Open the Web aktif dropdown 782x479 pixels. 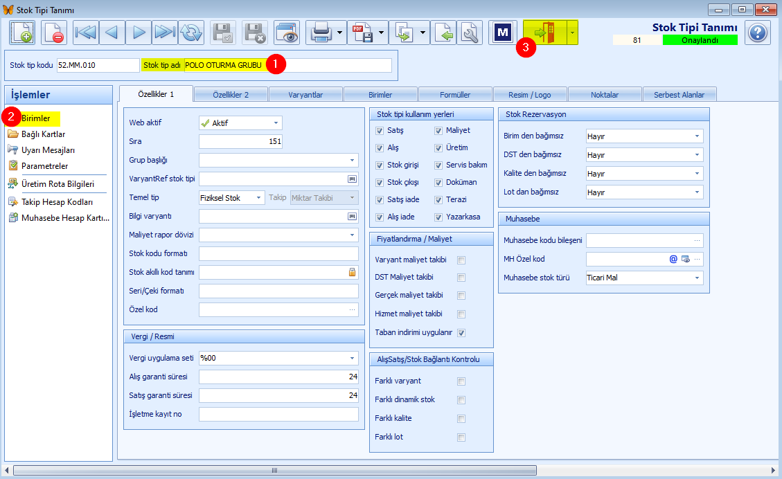[x=240, y=123]
